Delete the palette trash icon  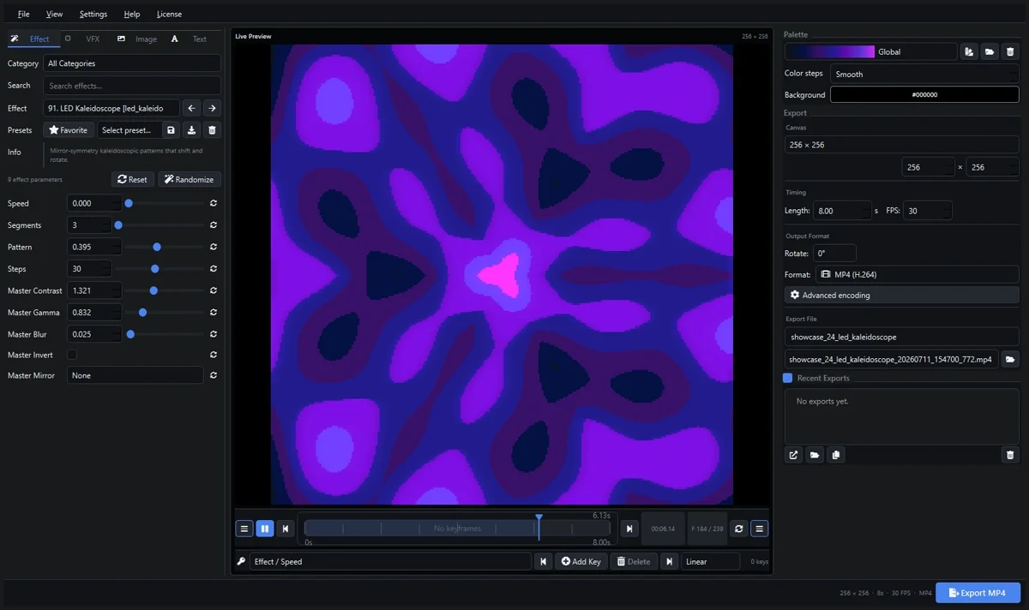[x=1010, y=51]
